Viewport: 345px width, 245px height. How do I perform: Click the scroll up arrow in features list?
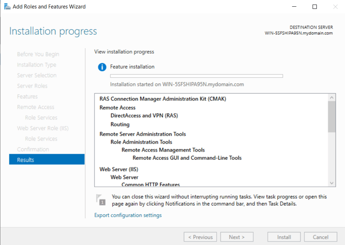[x=332, y=97]
